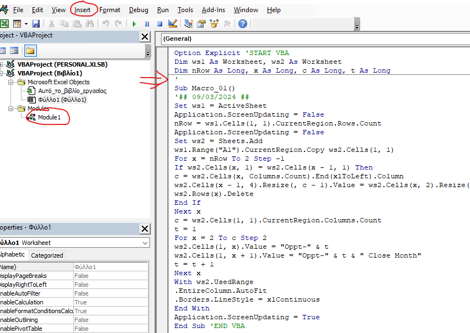Select Module1 in project tree

coord(49,117)
